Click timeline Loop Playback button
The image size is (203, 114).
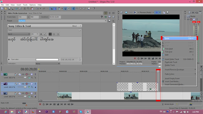tap(44, 104)
